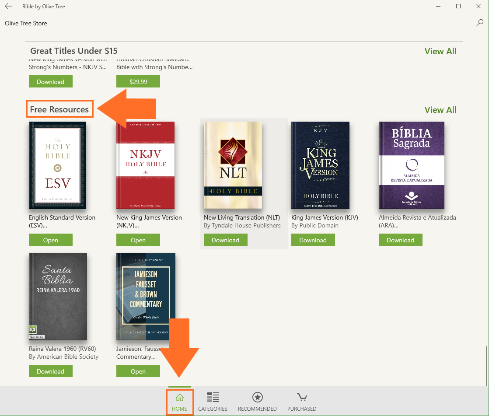View all Free Resources

tap(440, 110)
